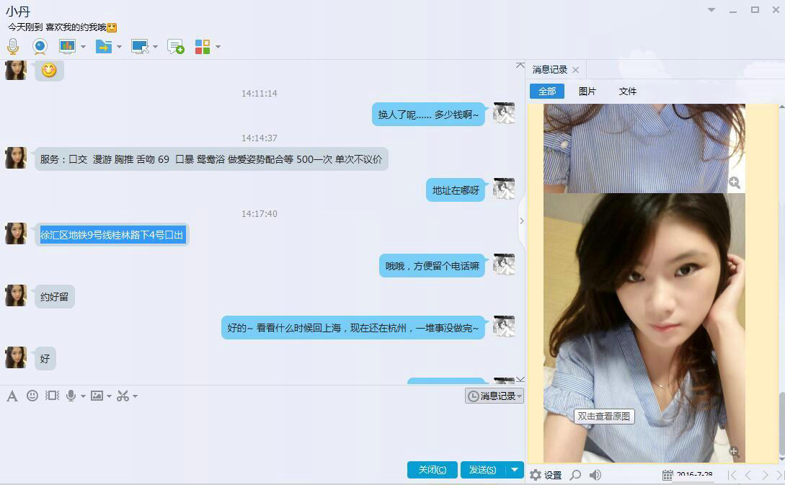This screenshot has height=485, width=785.
Task: Click the scissors screenshot tool
Action: [123, 396]
